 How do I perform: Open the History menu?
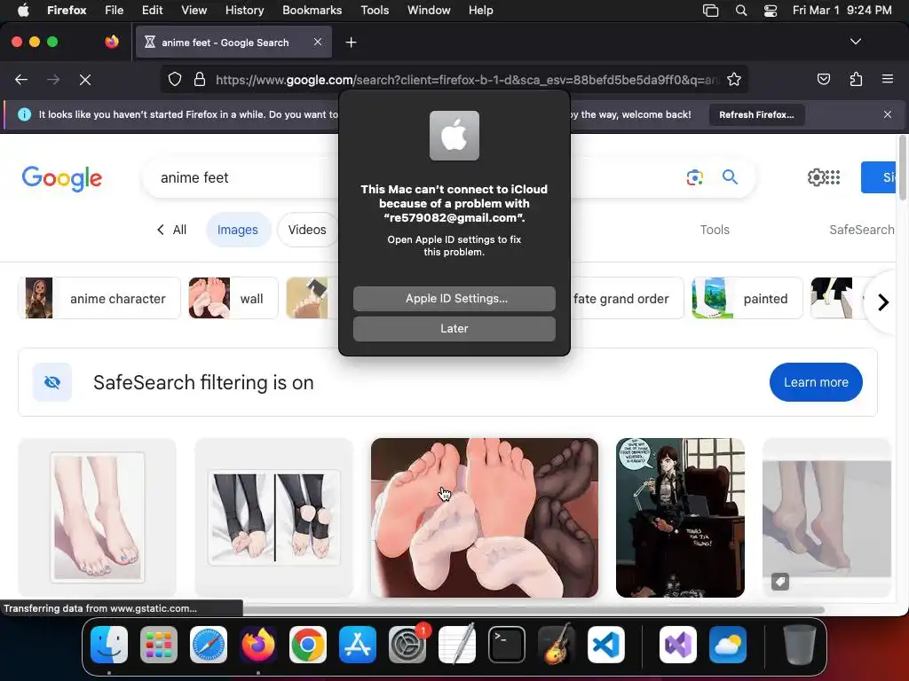click(245, 10)
